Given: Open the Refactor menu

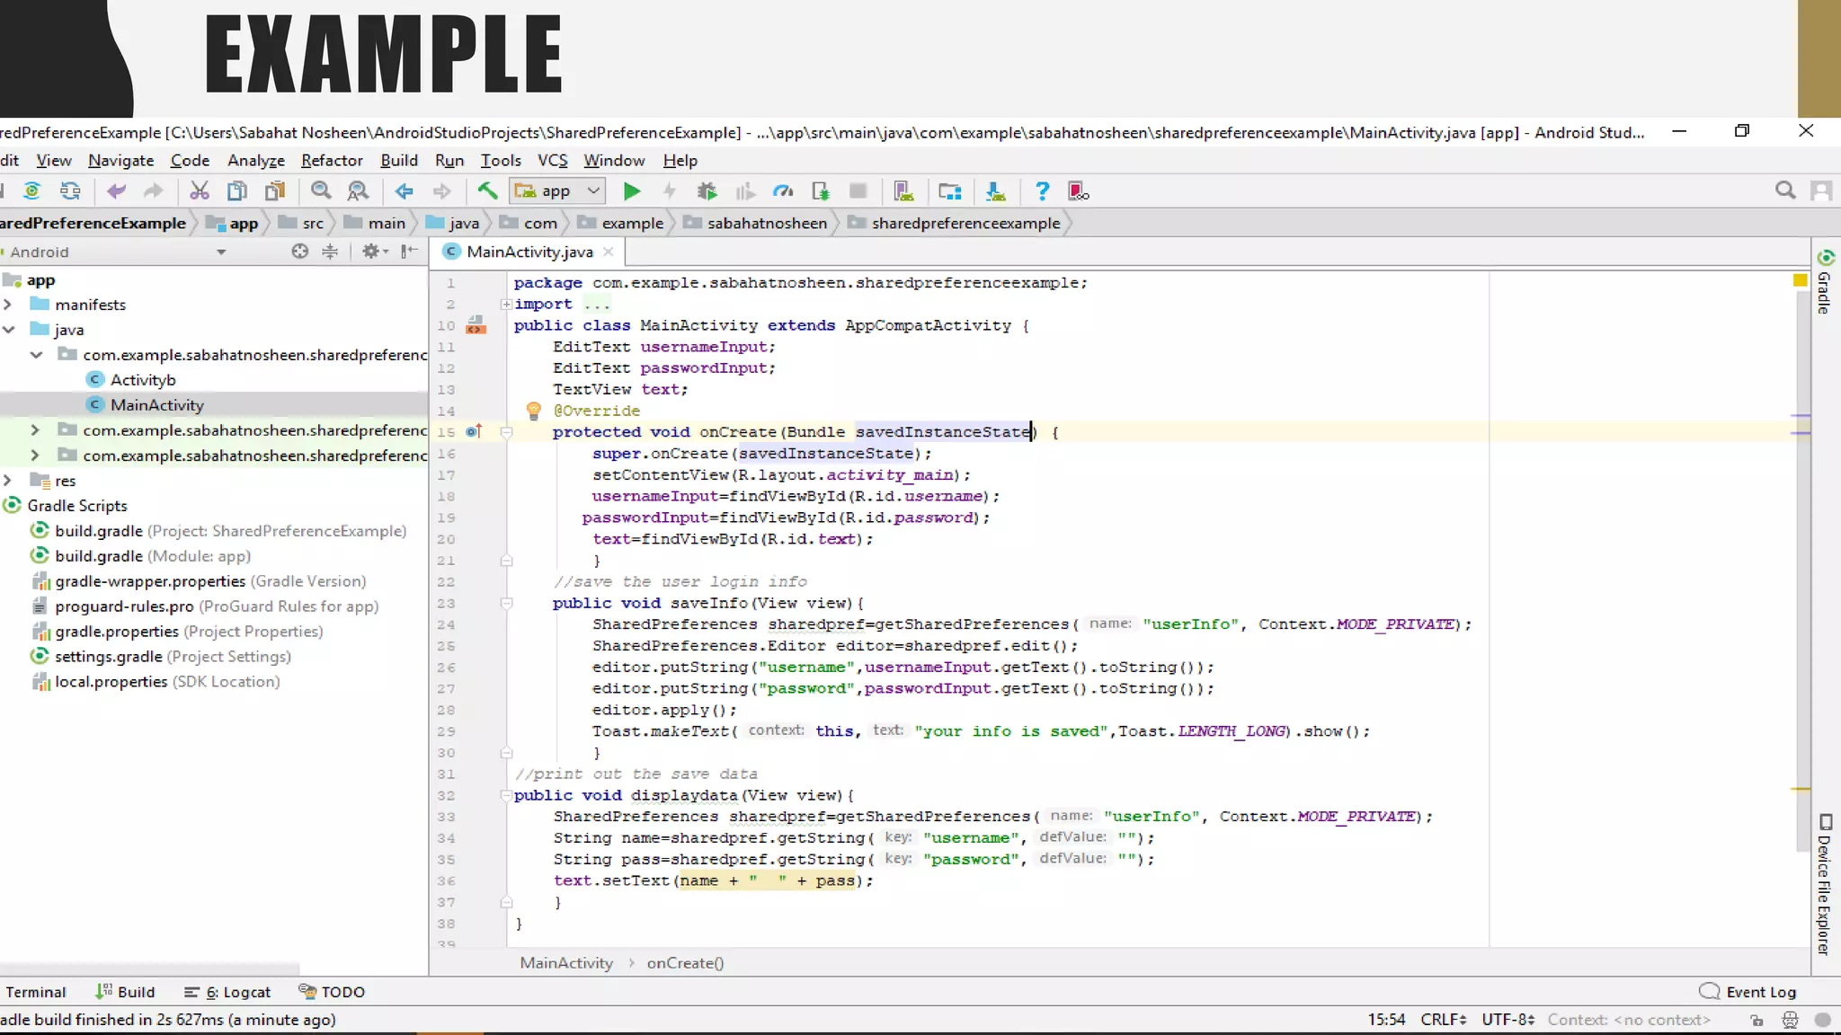Looking at the screenshot, I should (331, 160).
